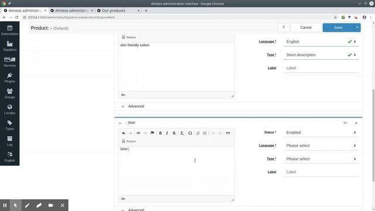The height and width of the screenshot is (211, 375).
Task: Click the English language switcher in sidebar
Action: coord(9,157)
